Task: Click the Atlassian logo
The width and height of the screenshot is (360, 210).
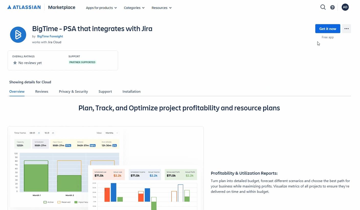Action: pyautogui.click(x=24, y=7)
